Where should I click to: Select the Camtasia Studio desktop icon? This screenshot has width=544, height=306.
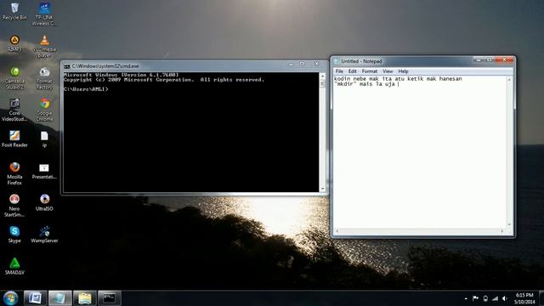pos(14,78)
